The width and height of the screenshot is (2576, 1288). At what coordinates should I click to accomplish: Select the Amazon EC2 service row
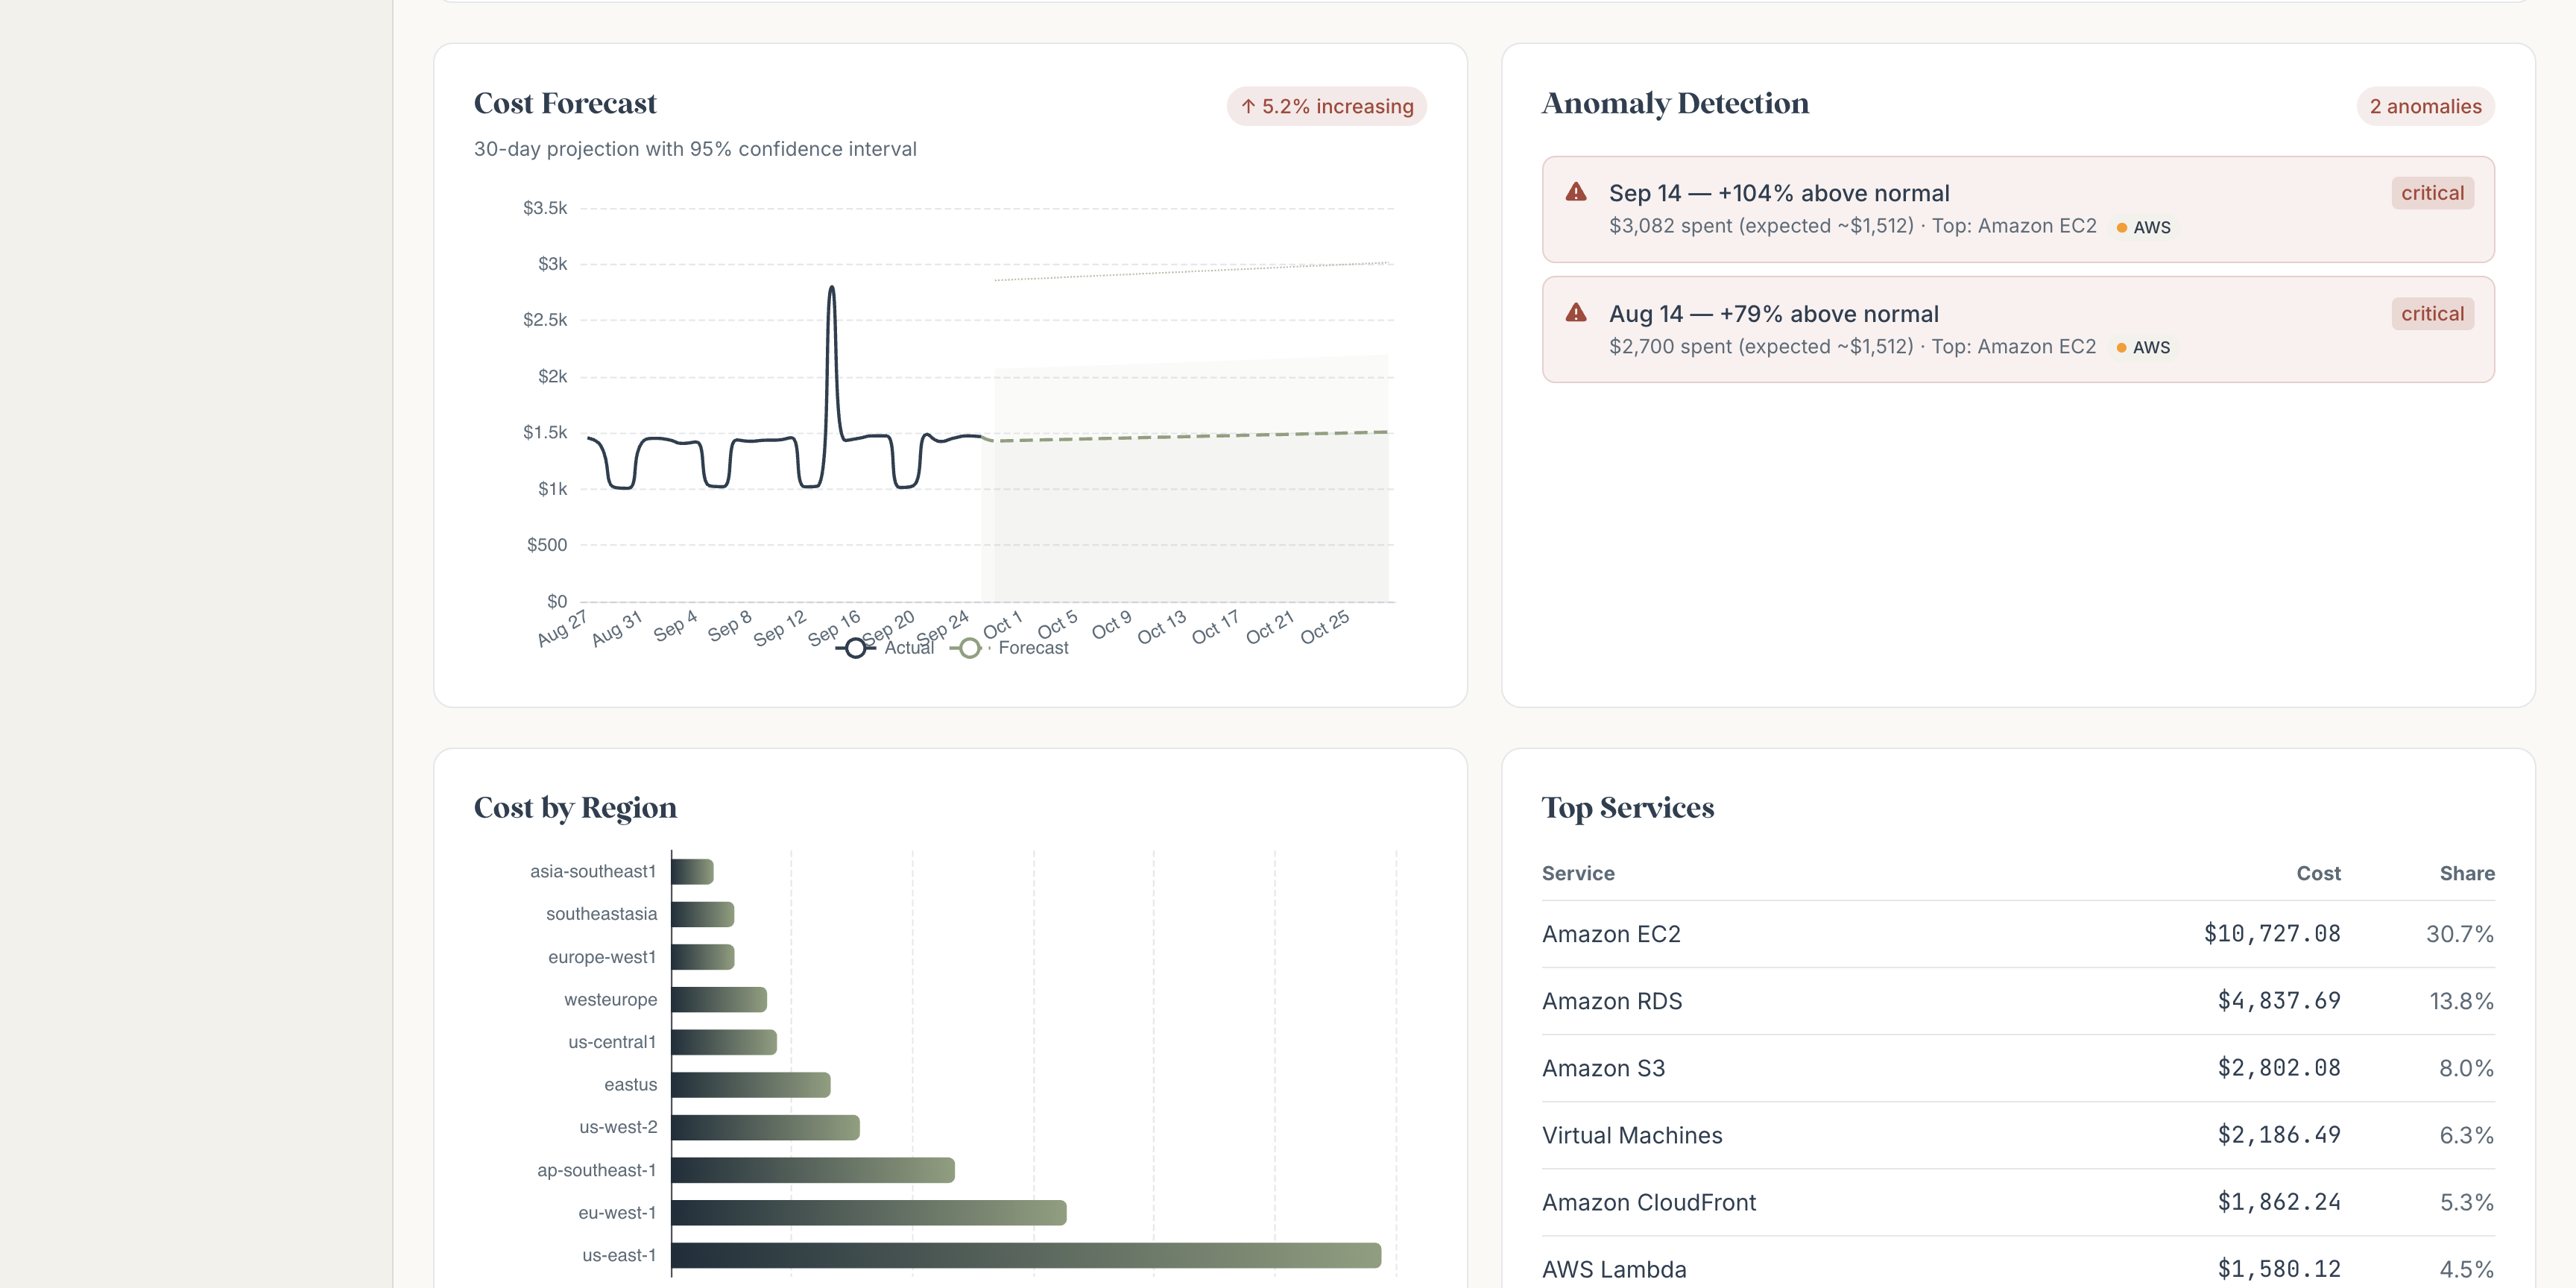pyautogui.click(x=2018, y=934)
